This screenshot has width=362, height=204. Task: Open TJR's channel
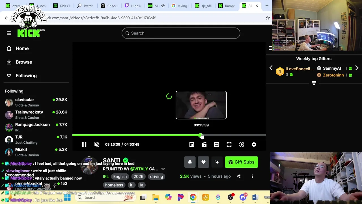[36, 140]
